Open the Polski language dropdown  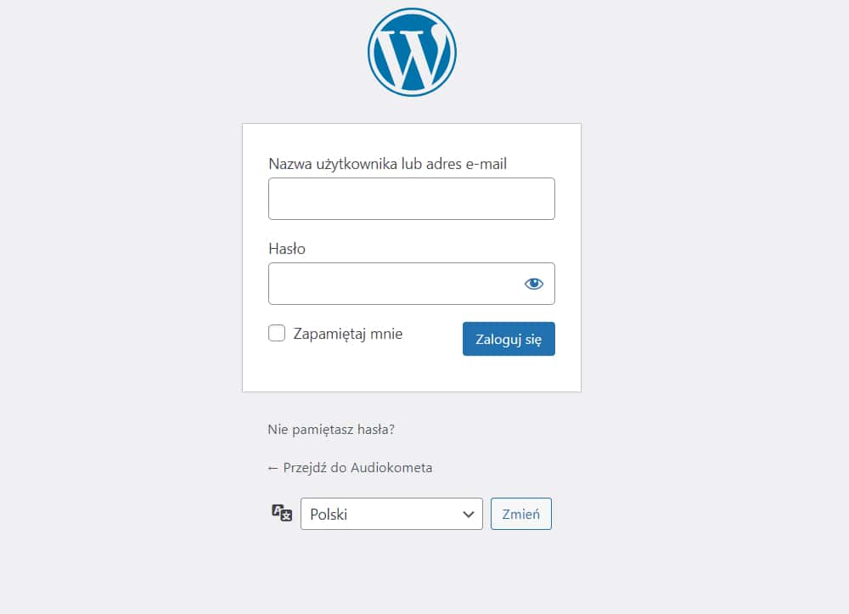(x=391, y=514)
